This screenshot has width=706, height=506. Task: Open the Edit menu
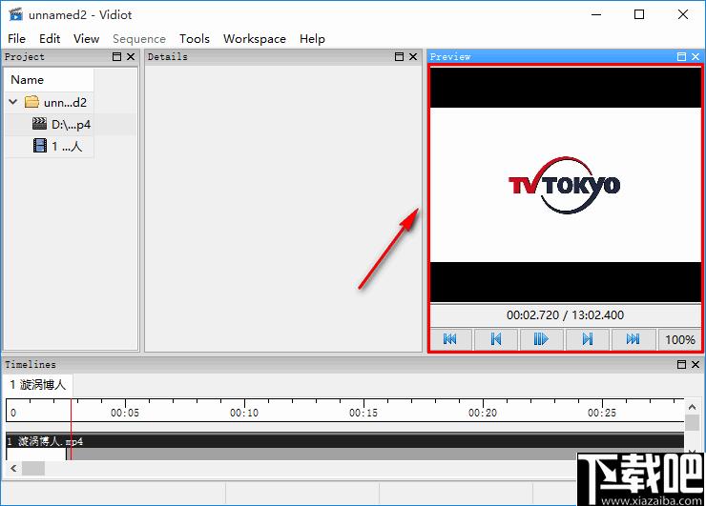[50, 39]
